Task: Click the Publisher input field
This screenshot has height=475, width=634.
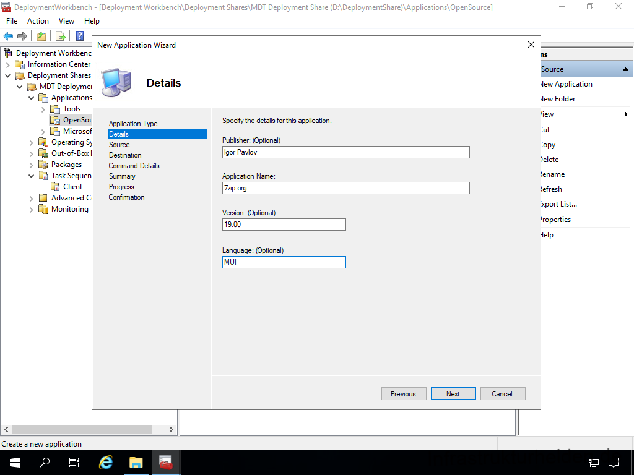Action: pyautogui.click(x=345, y=152)
